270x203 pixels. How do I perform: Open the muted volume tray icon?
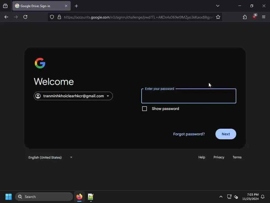(236, 197)
